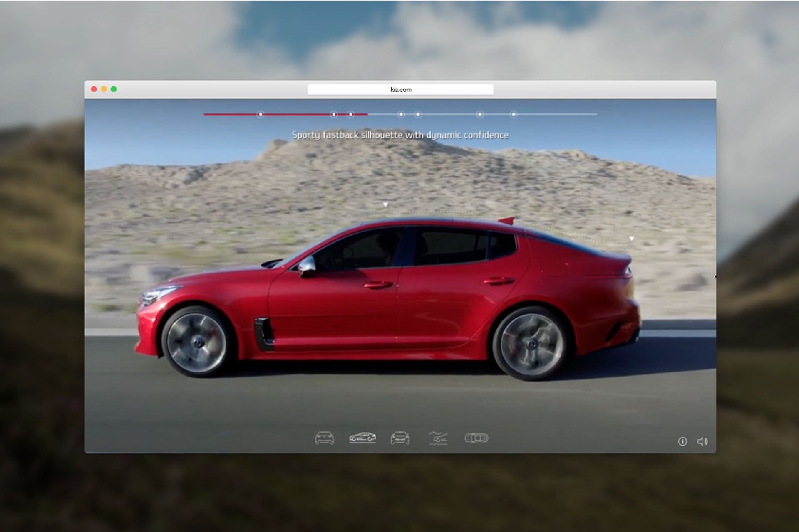Mute the video sound

[x=702, y=441]
